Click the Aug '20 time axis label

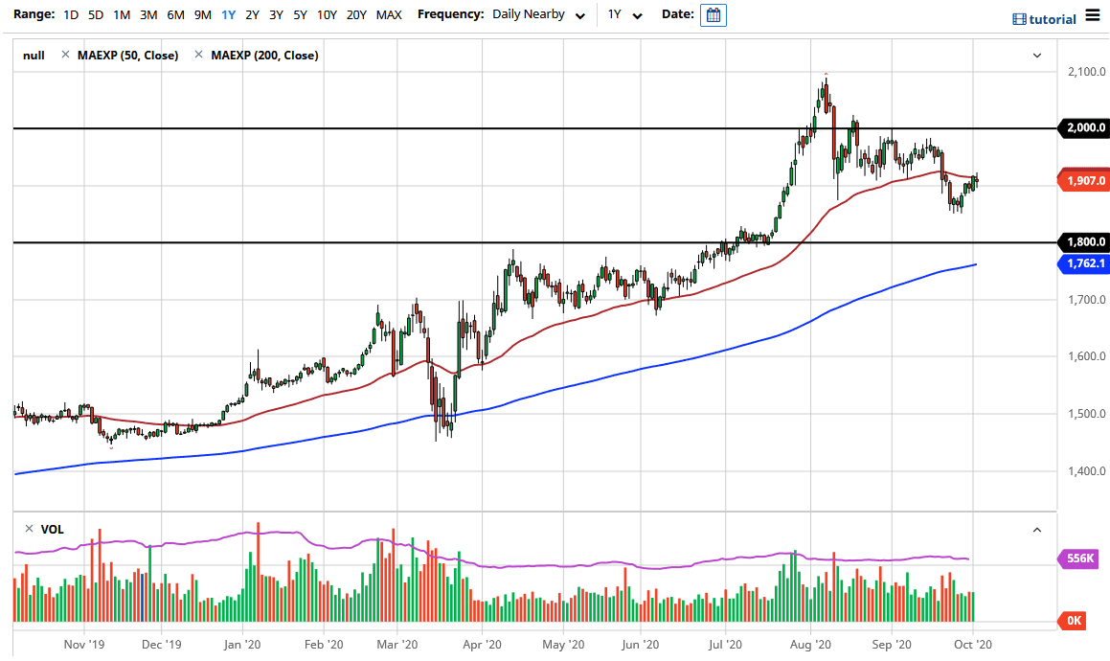810,644
